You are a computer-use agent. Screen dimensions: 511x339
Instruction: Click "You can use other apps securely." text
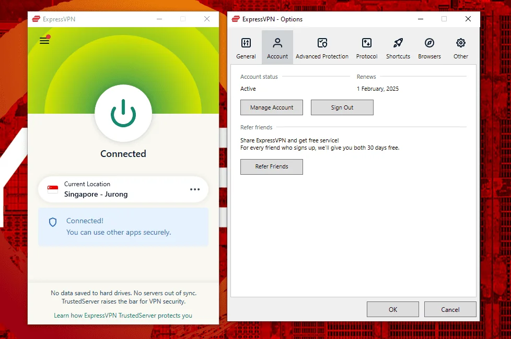tap(119, 232)
